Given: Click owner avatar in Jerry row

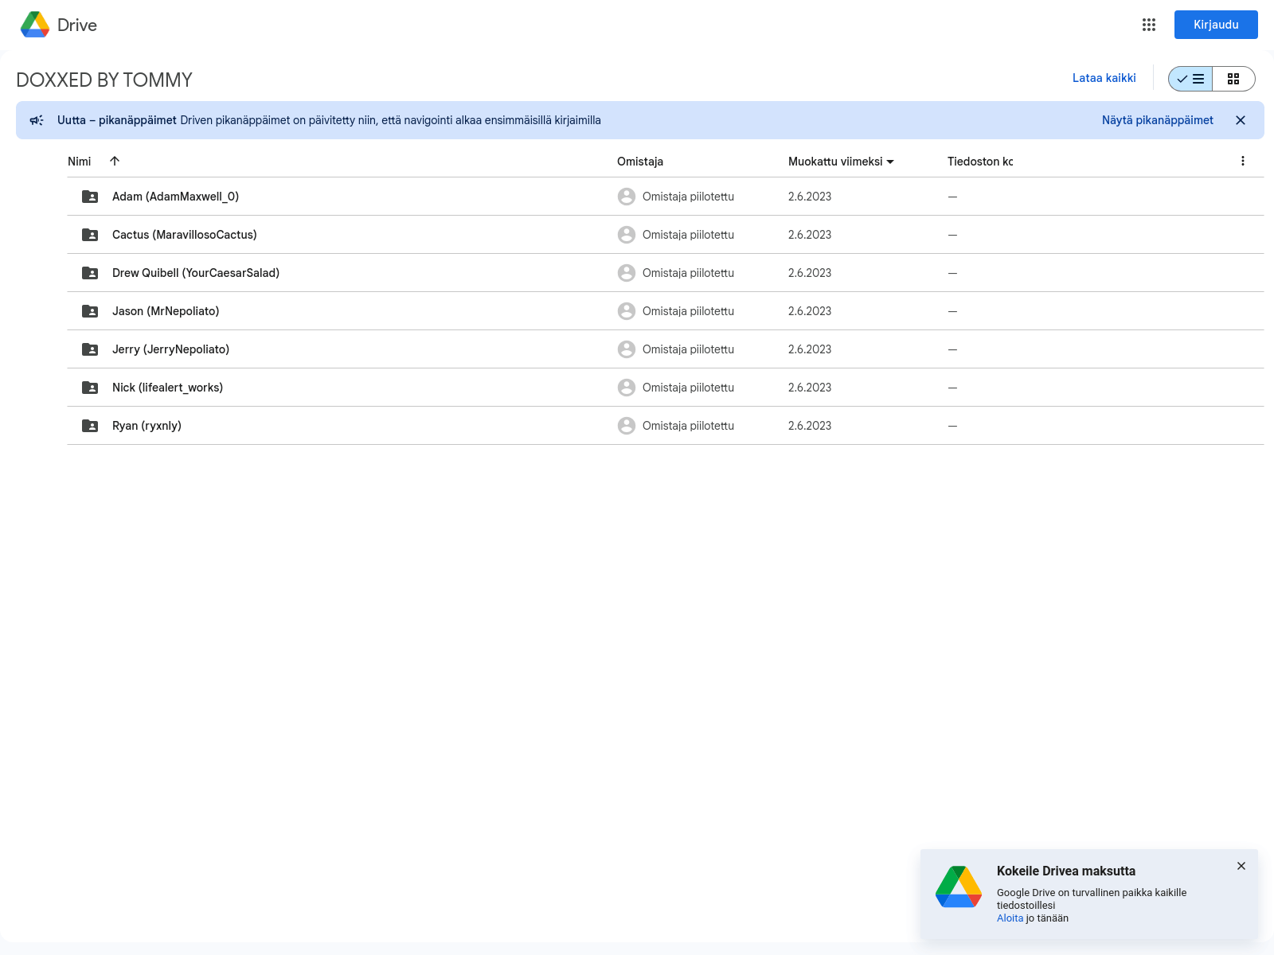Looking at the screenshot, I should (x=627, y=349).
